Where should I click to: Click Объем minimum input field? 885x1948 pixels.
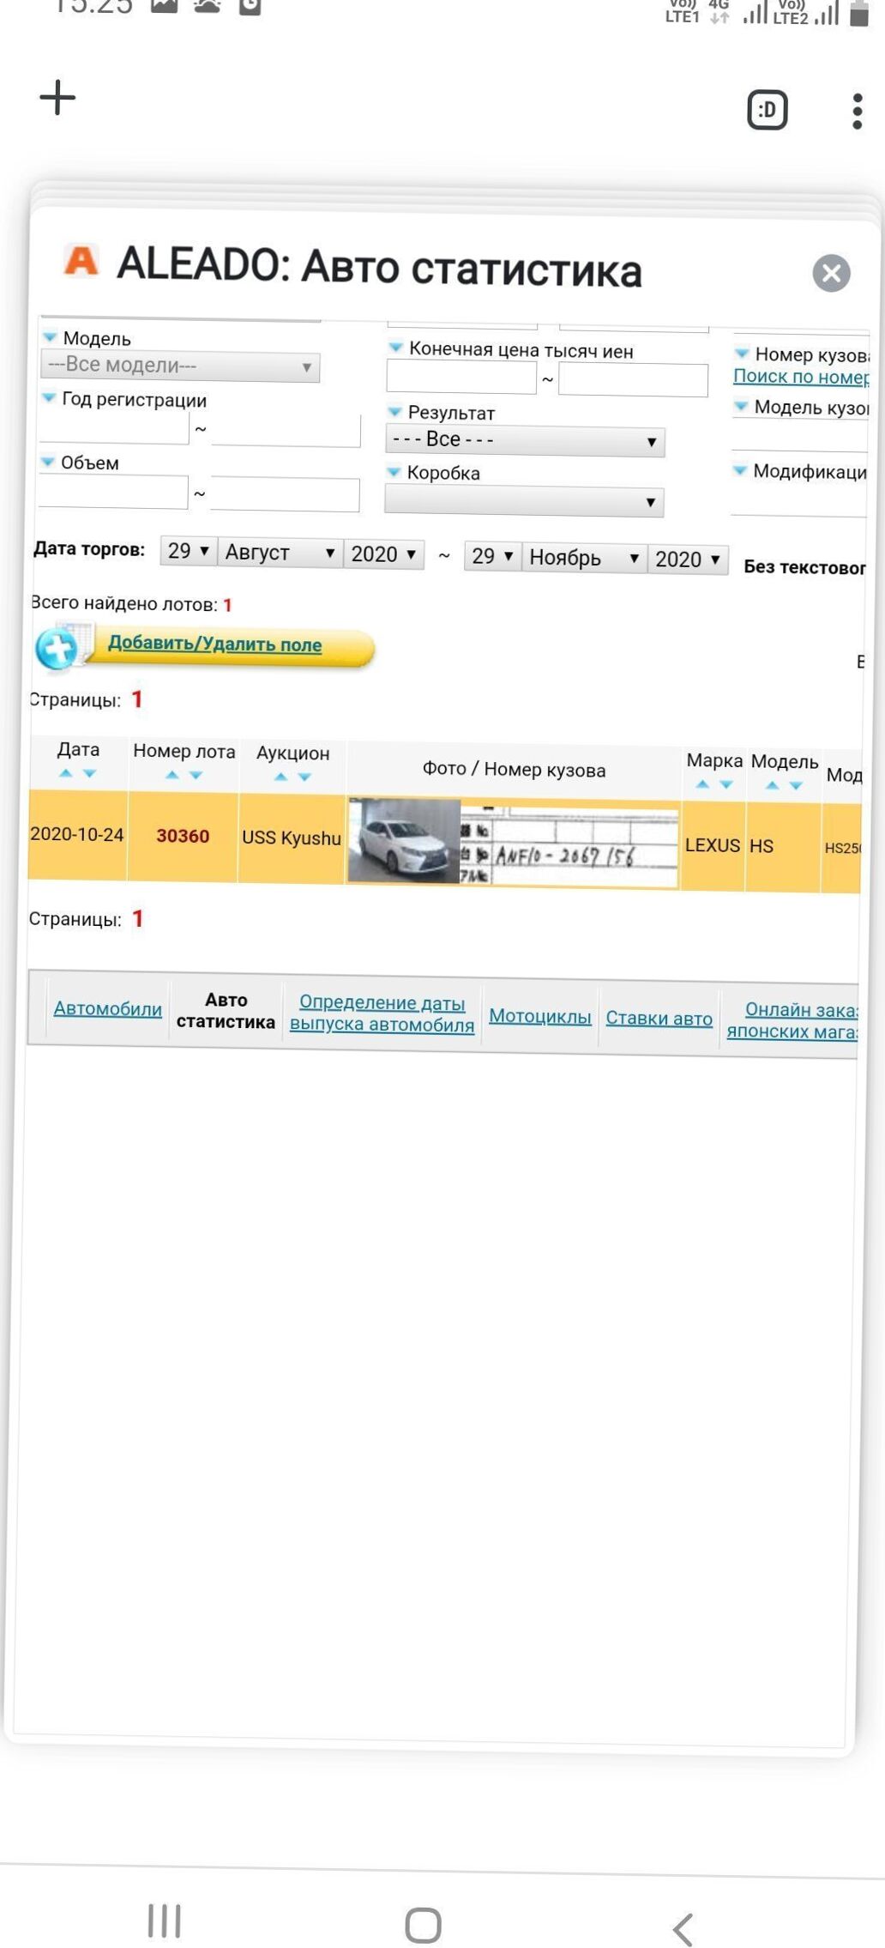[112, 492]
